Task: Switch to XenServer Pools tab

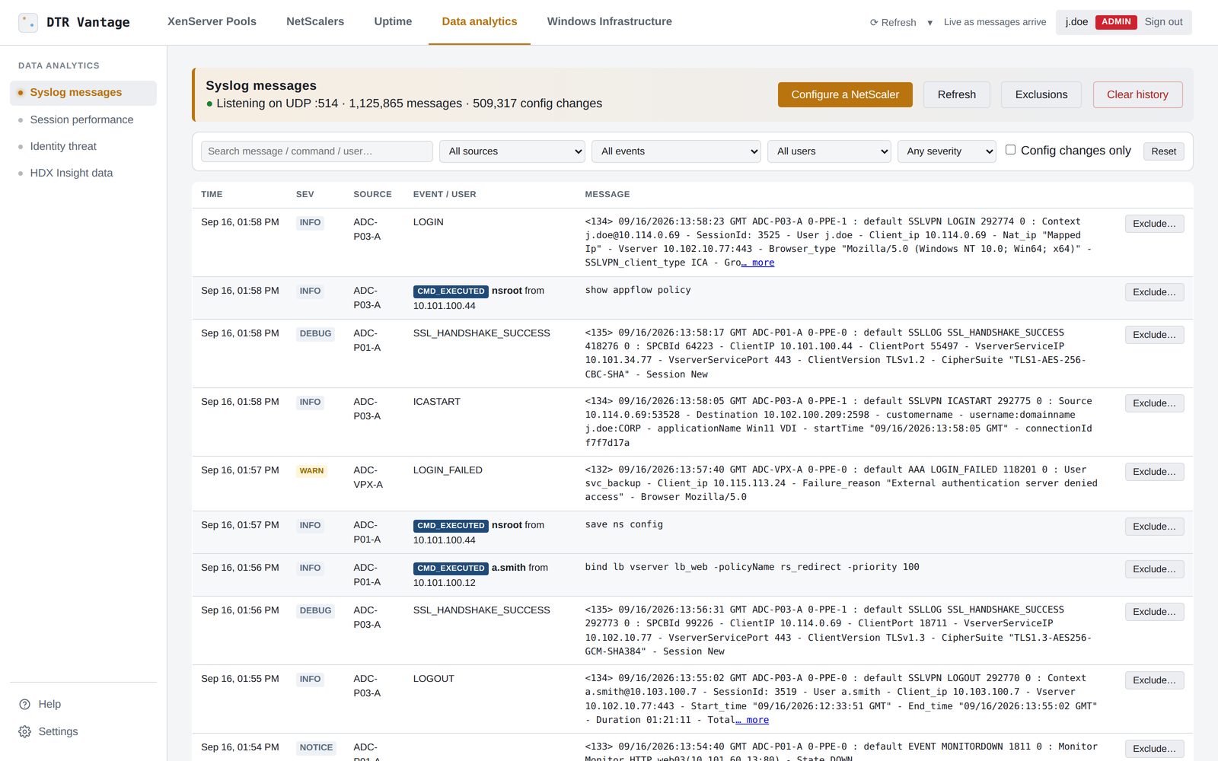Action: pyautogui.click(x=212, y=21)
